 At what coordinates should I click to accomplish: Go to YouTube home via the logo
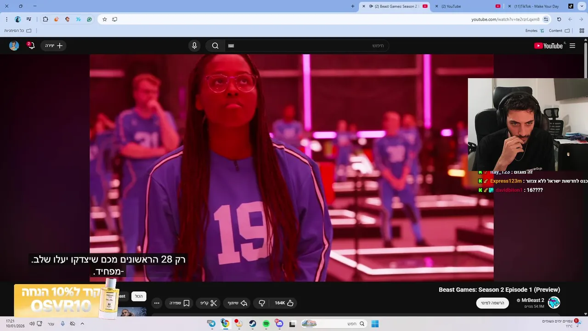click(548, 46)
